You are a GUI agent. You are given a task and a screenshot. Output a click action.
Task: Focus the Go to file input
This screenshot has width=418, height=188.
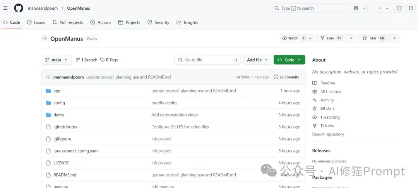point(207,60)
